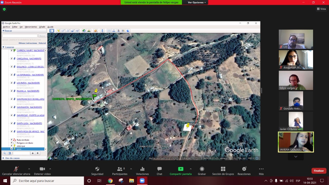Move selected place down with arrow
Viewport: 329px width, 185px height.
click(x=38, y=153)
